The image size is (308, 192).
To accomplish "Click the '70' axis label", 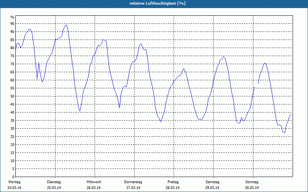I will [x=12, y=64].
